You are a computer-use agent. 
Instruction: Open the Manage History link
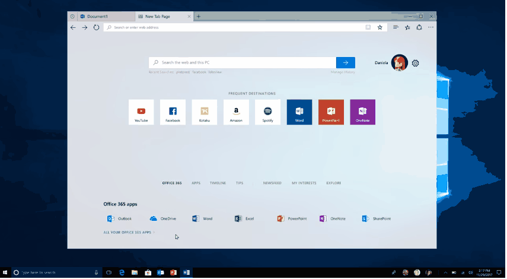tap(343, 72)
